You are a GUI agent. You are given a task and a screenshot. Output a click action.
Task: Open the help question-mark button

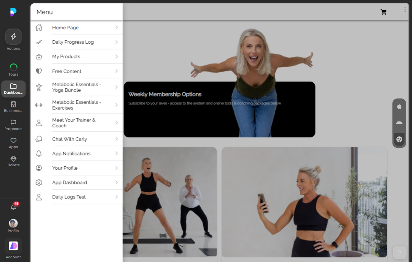400,252
